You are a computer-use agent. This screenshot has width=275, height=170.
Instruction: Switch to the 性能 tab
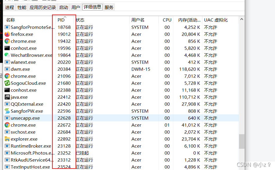[x=22, y=7]
